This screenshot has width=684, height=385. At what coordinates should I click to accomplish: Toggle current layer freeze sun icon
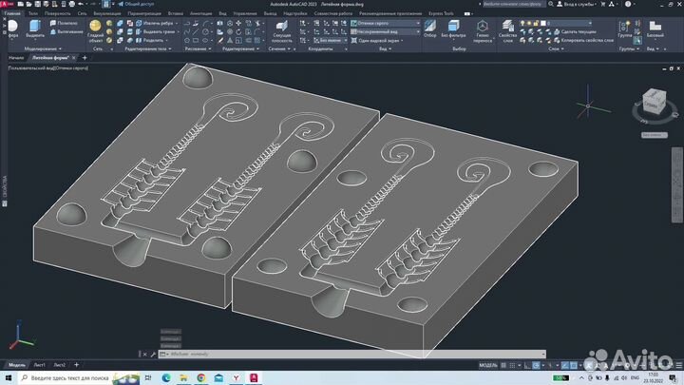click(x=529, y=23)
